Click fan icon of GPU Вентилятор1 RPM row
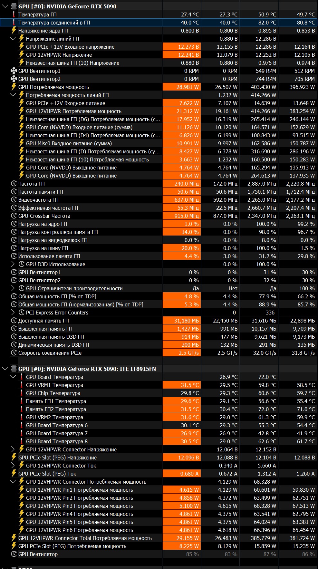The width and height of the screenshot is (318, 569). click(14, 71)
